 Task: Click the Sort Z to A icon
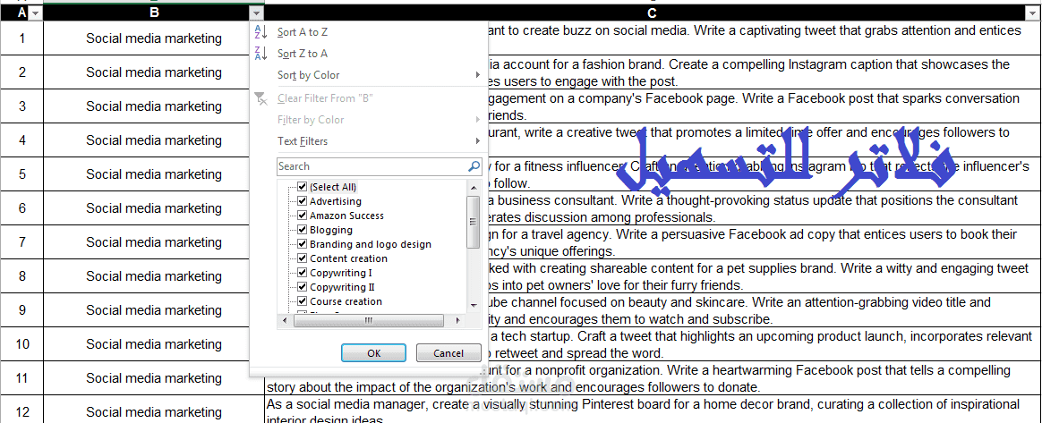[261, 54]
